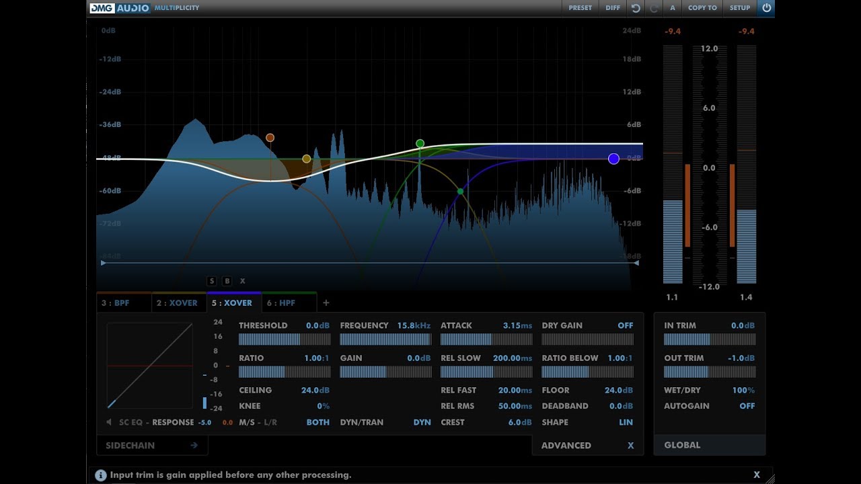Click the orange band node on graph
861x484 pixels.
tap(270, 138)
